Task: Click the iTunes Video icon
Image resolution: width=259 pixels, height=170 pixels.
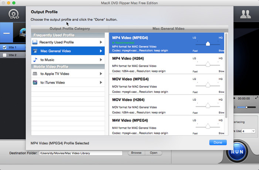Action: click(x=35, y=82)
